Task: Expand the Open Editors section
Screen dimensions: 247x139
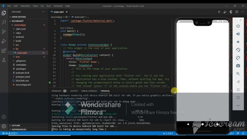Action: 19,17
